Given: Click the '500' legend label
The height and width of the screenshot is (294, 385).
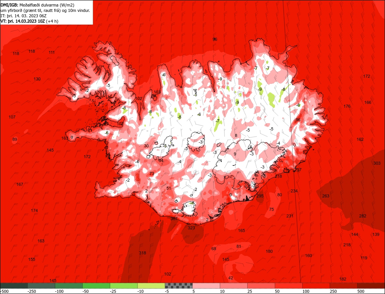Looking at the screenshot, I should pos(361,291).
